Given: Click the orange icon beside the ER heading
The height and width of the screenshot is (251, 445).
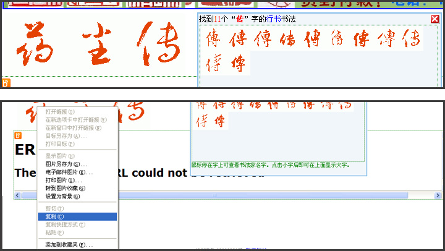Looking at the screenshot, I should click(x=18, y=135).
